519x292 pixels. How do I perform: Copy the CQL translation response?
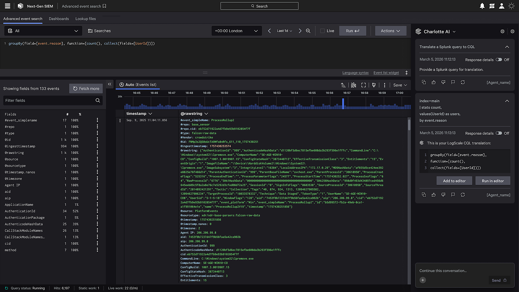coord(424,195)
